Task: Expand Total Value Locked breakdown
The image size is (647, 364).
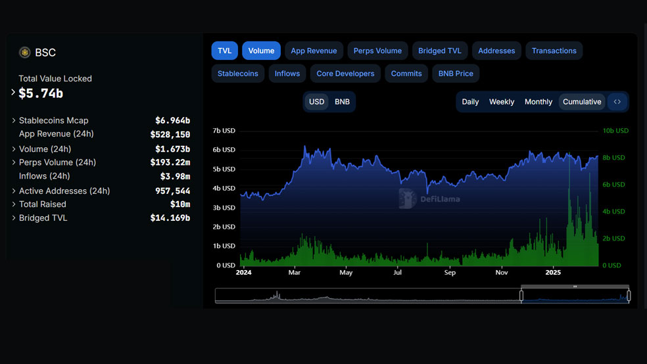Action: [x=13, y=93]
